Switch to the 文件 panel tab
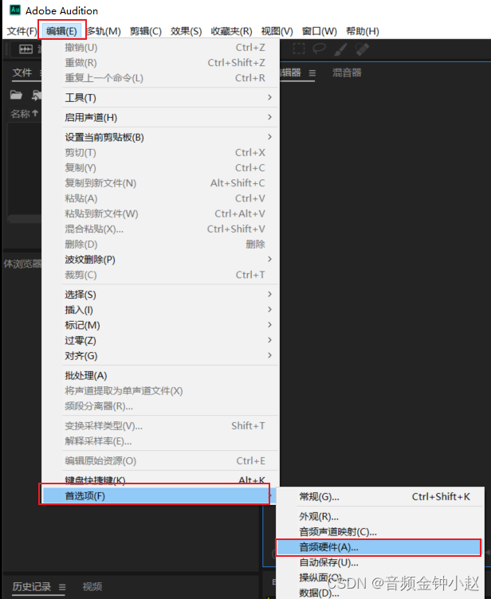The image size is (491, 599). (22, 72)
